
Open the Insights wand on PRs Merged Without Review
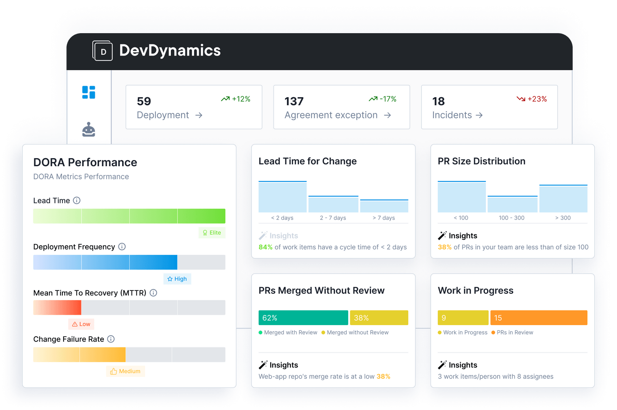[263, 364]
